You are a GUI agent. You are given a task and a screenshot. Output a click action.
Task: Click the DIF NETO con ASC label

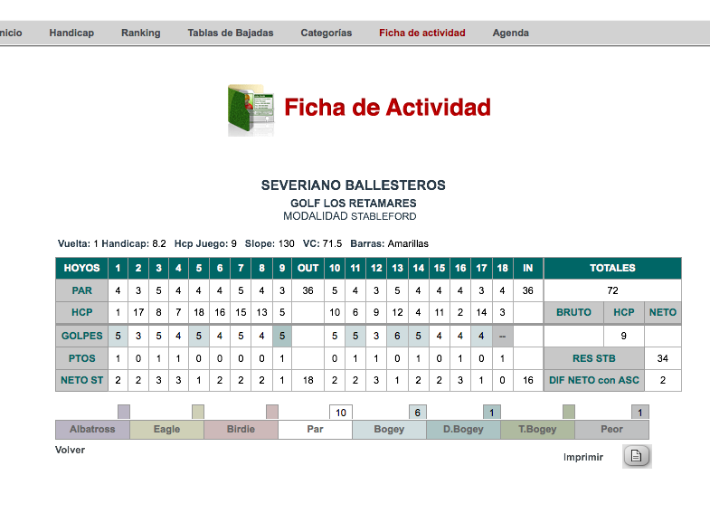point(594,380)
